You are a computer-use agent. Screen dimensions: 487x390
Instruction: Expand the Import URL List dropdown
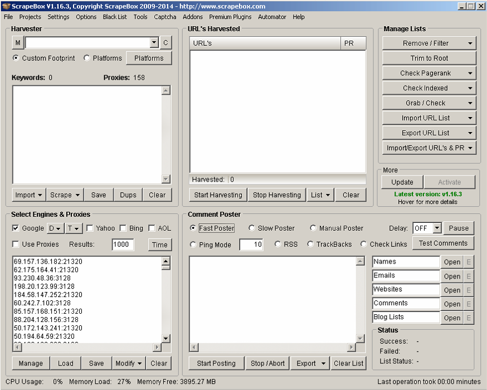(x=429, y=118)
